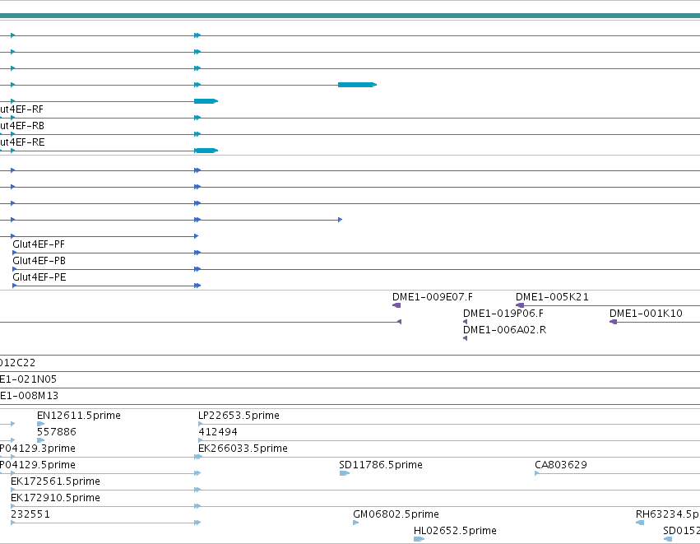700x544 pixels.
Task: Select the SD11786.5prime EST label
Action: 381,465
